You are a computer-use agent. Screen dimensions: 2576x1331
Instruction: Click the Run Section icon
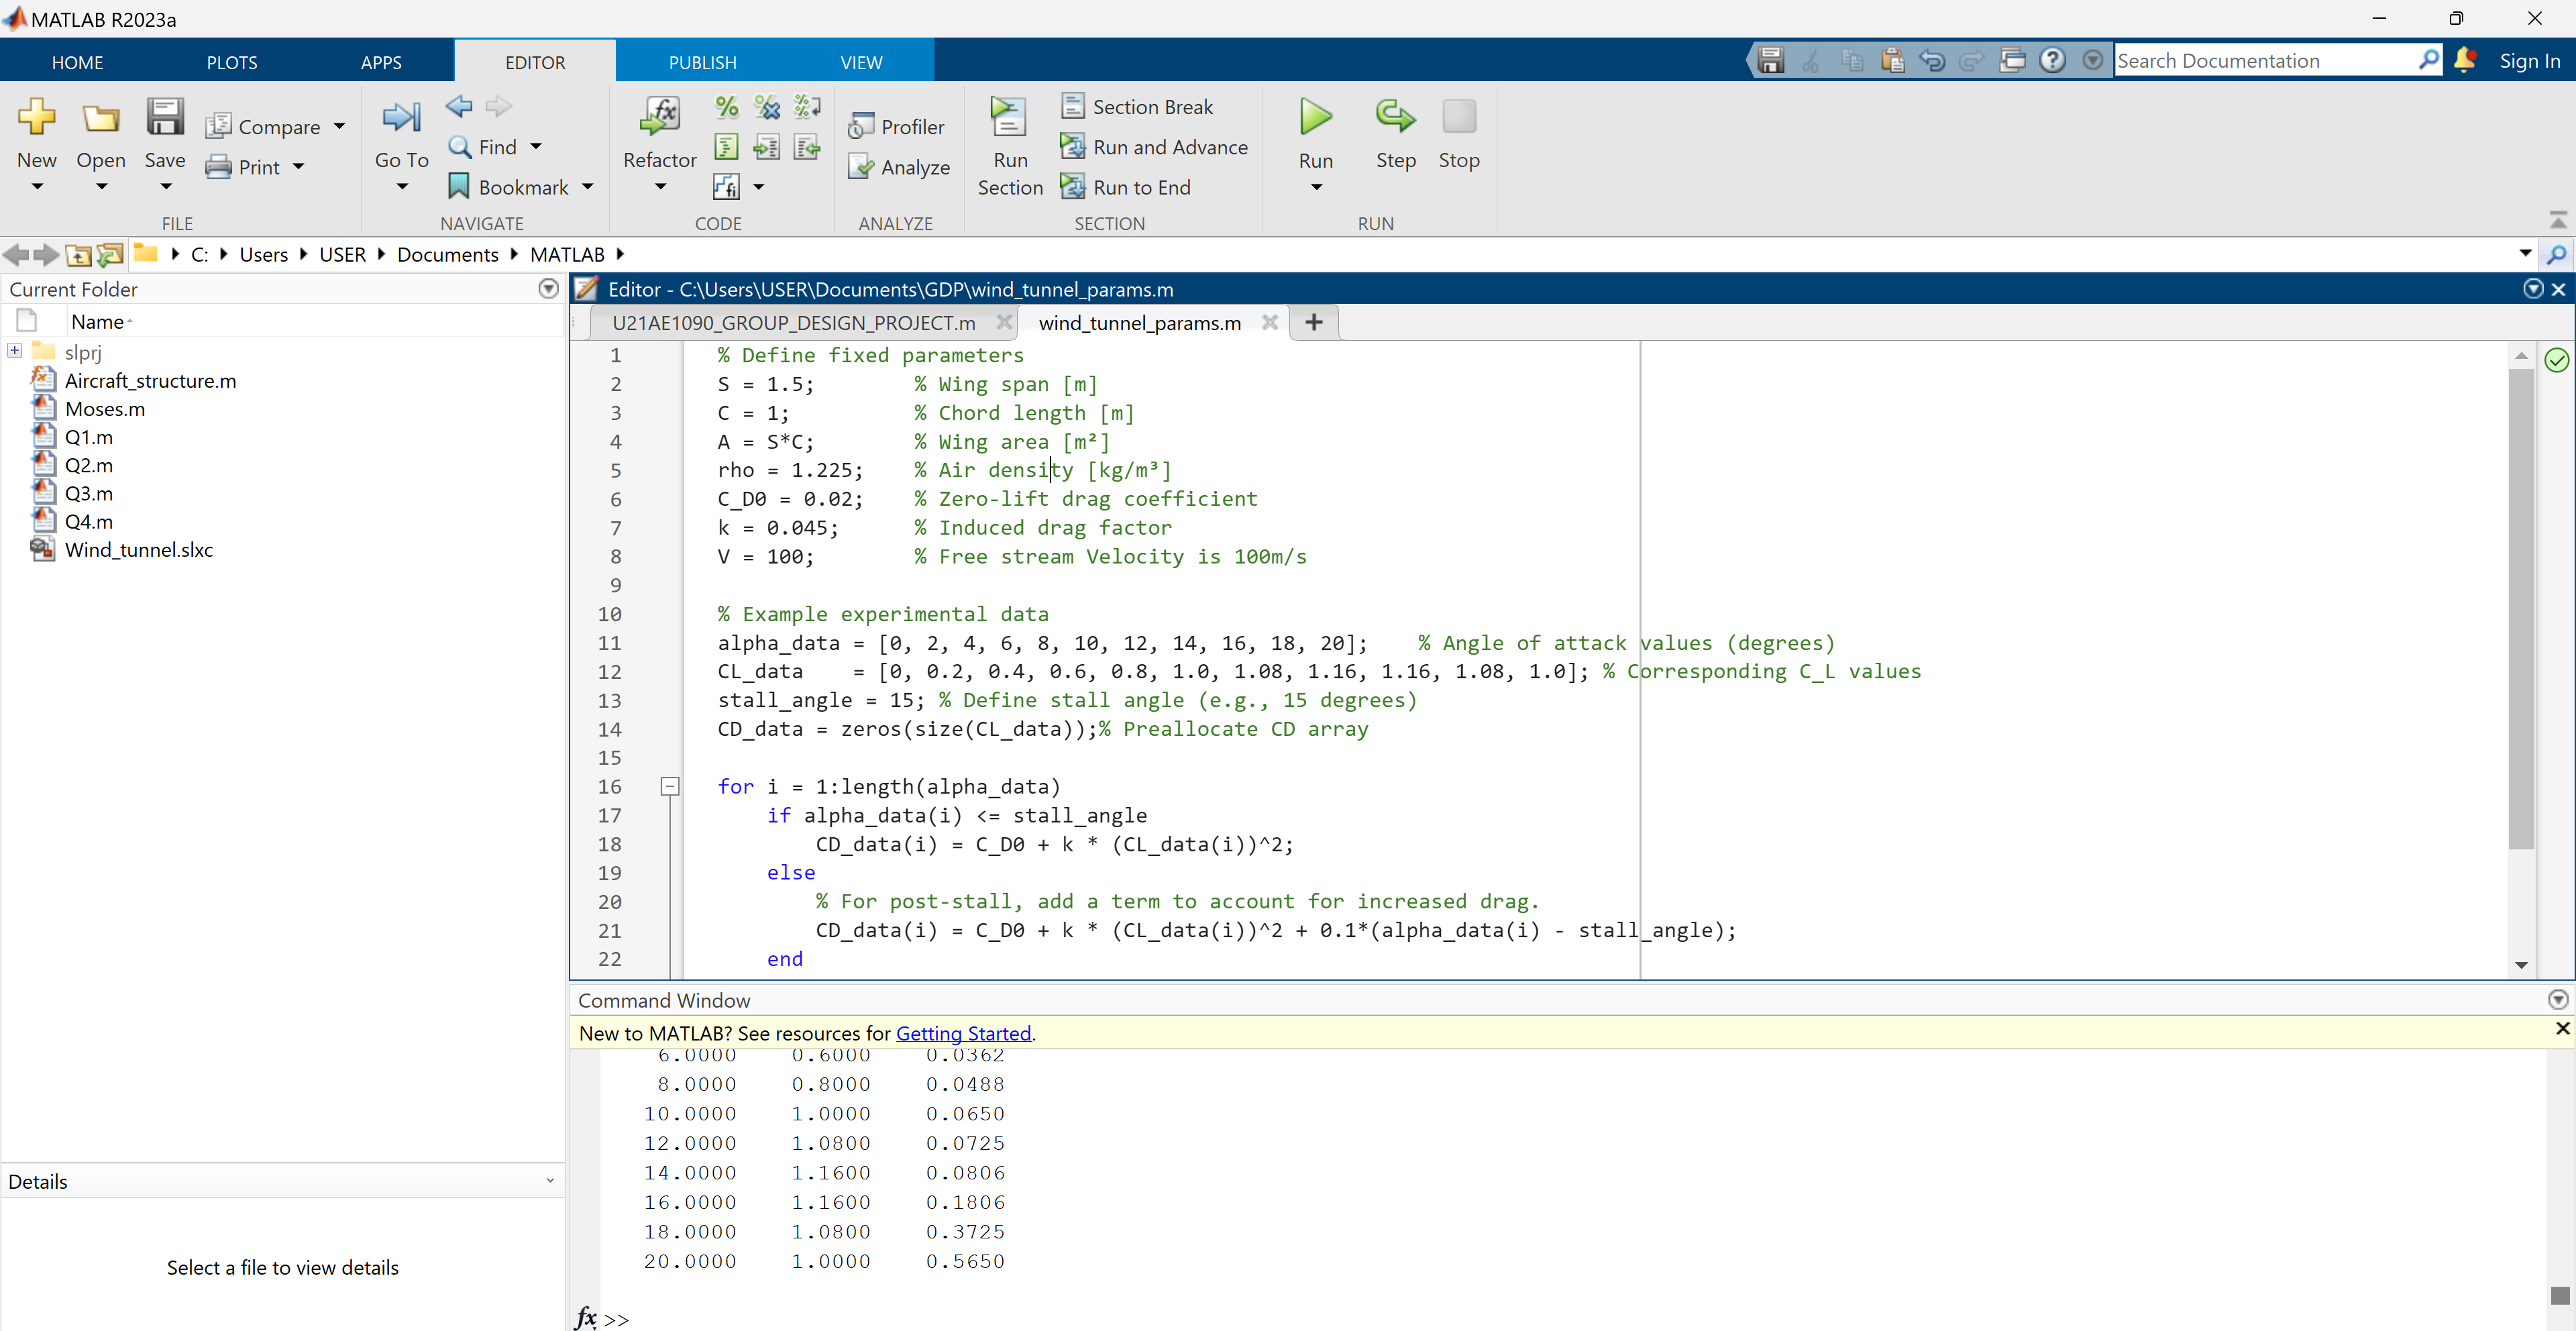pos(1008,118)
